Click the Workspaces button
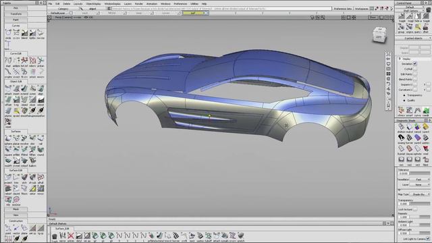 coord(362,9)
